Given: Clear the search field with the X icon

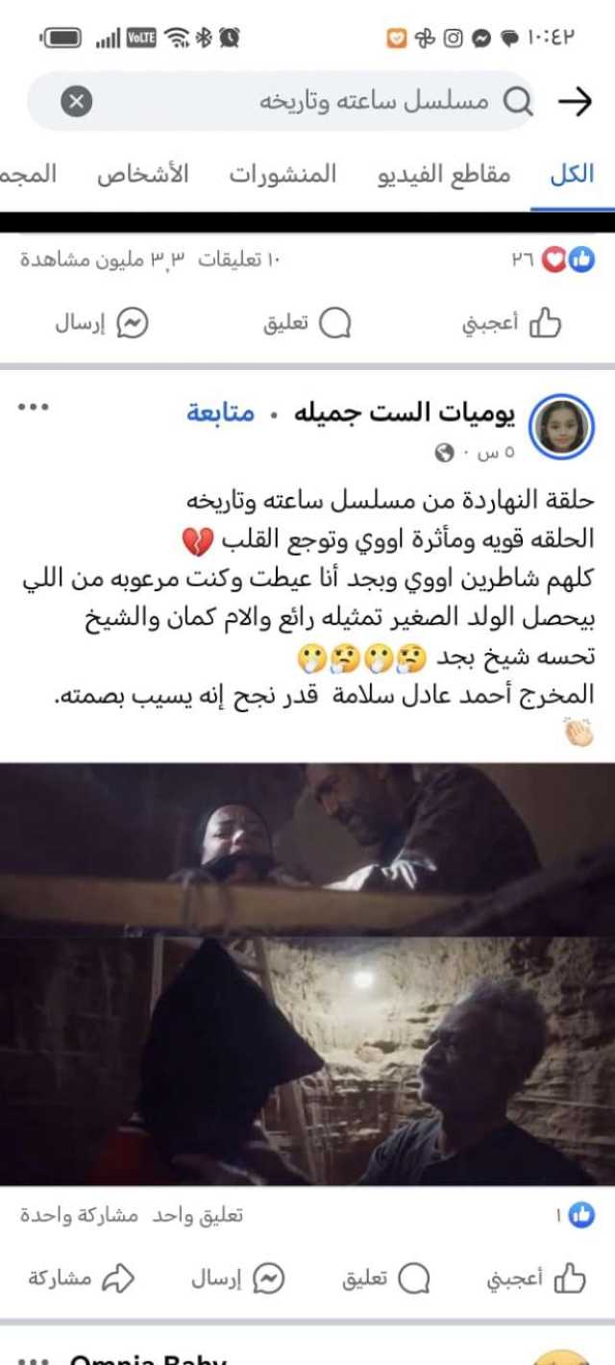Looking at the screenshot, I should [77, 101].
